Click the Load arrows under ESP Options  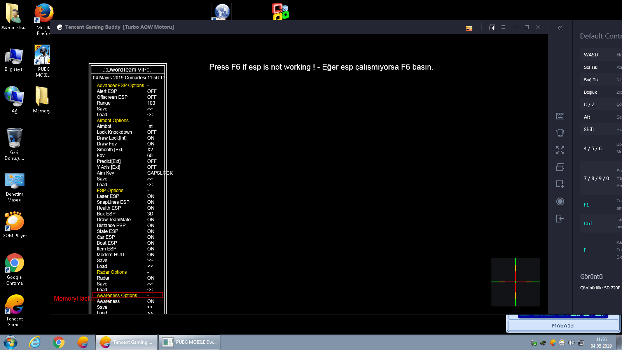pos(150,266)
